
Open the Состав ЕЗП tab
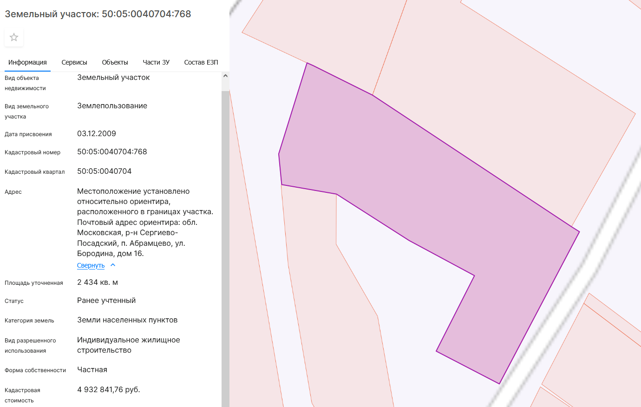pos(201,62)
